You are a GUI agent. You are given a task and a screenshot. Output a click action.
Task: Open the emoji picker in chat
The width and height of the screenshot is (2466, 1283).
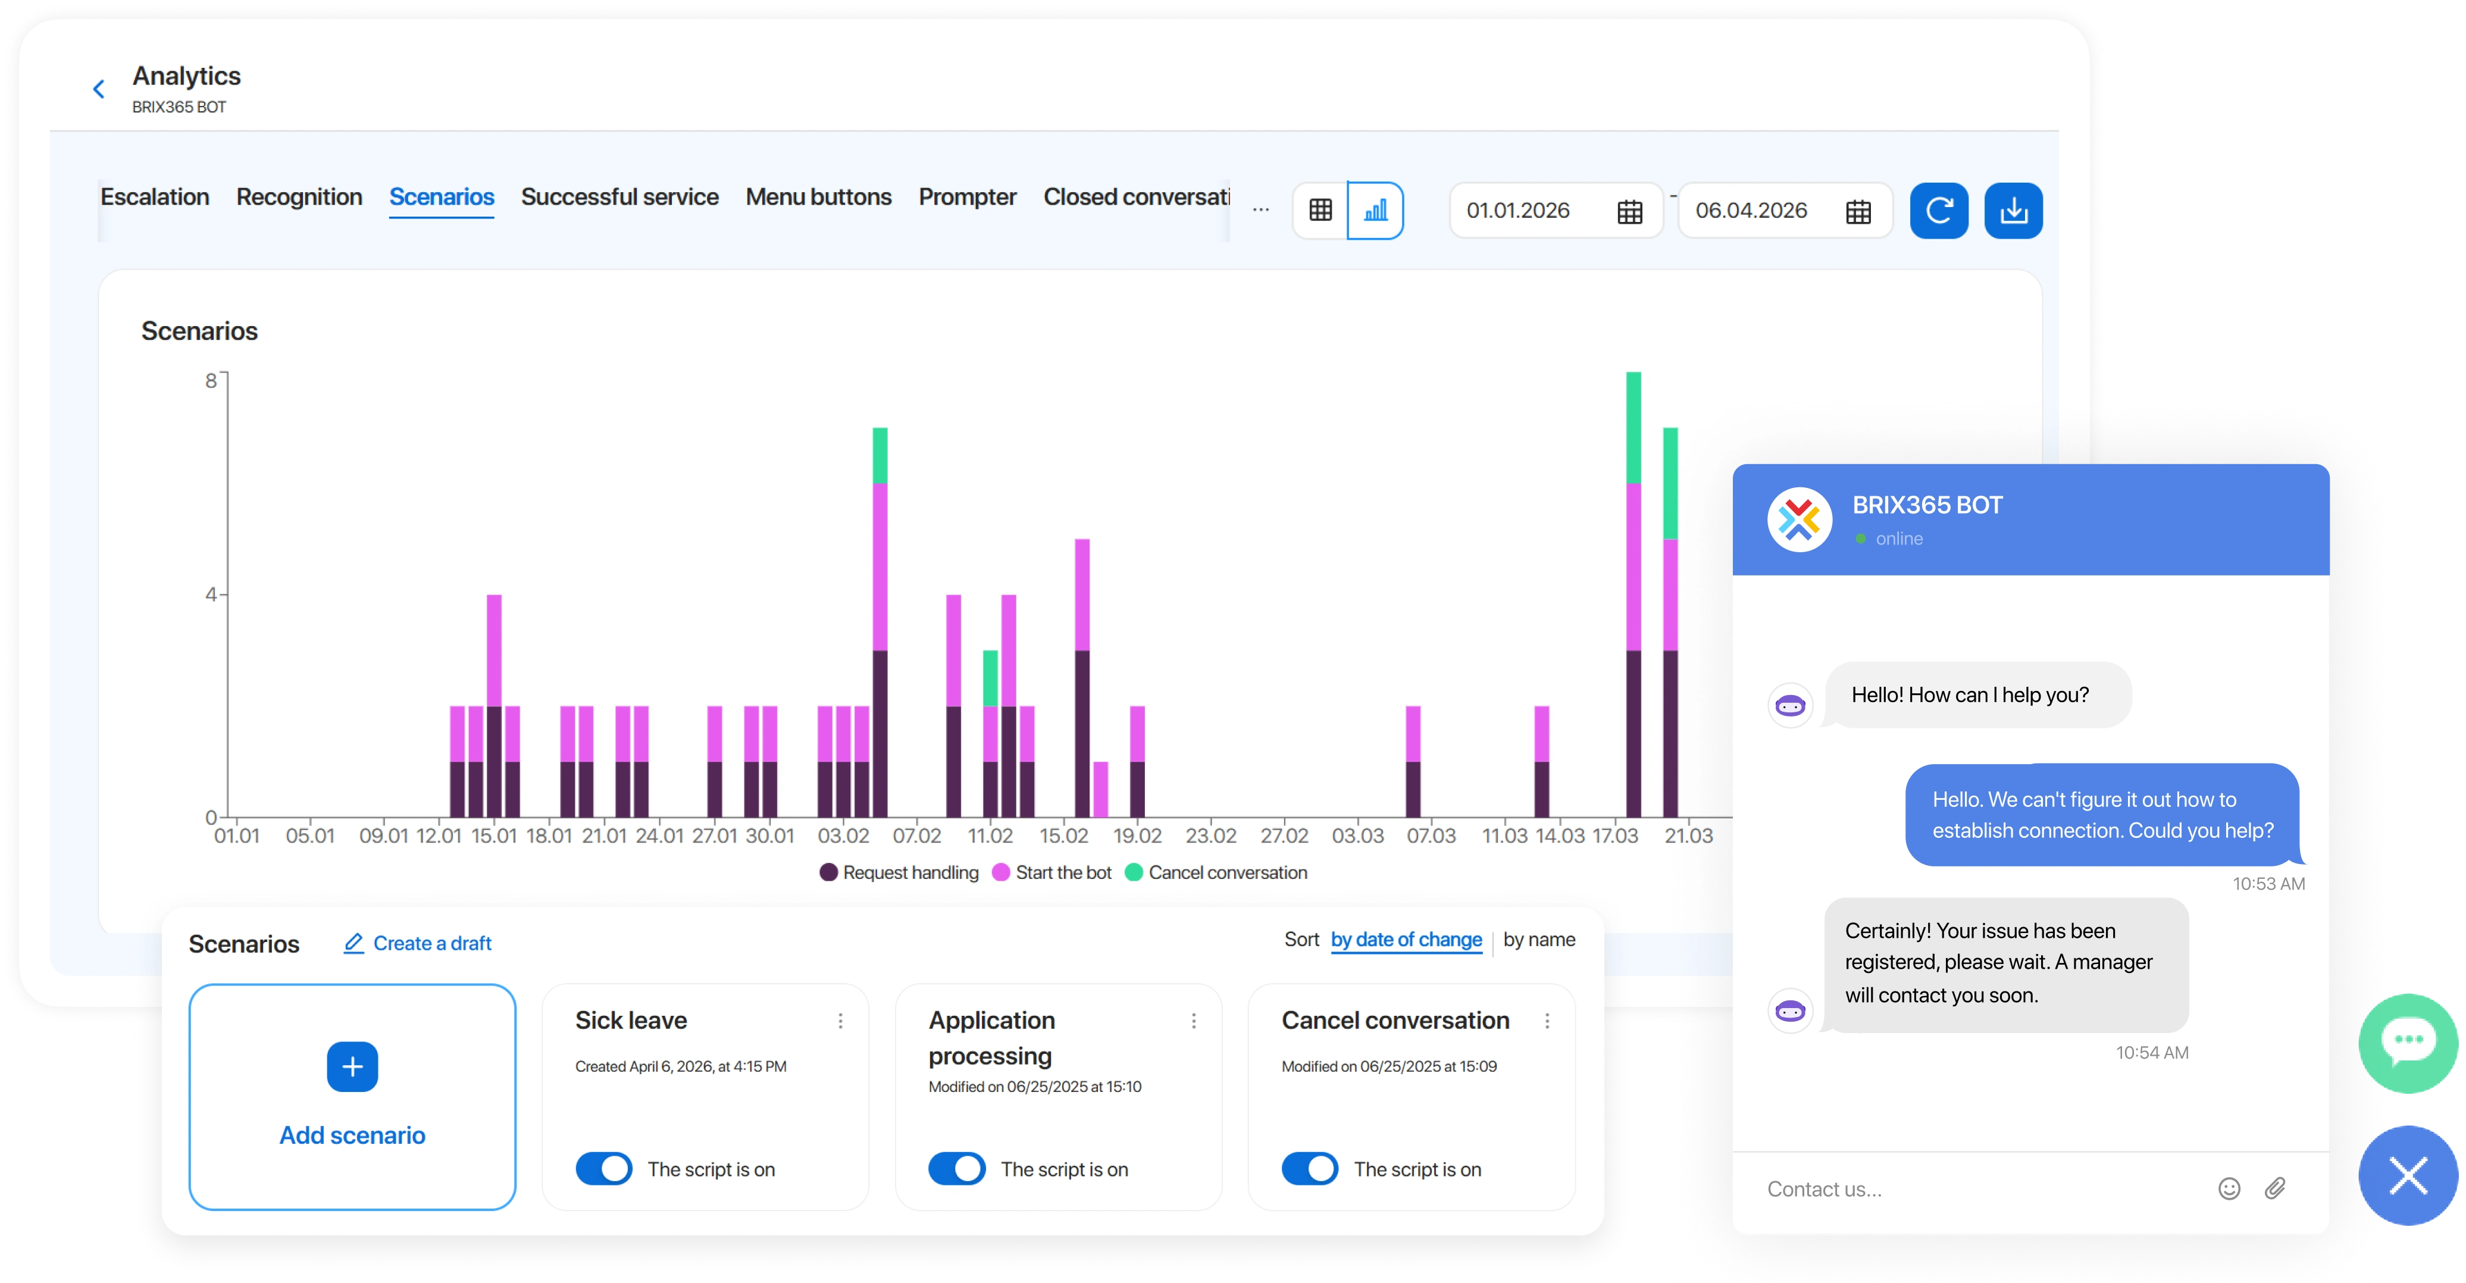2229,1188
